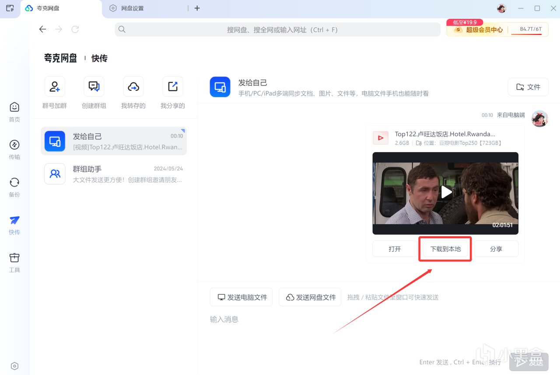Click the 下载到本地 button
The image size is (560, 375).
pyautogui.click(x=445, y=249)
